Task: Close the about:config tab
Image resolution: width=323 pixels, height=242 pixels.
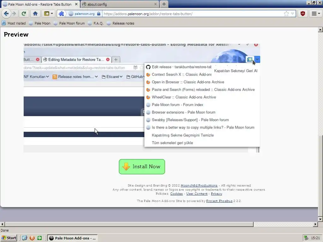Action: tap(156, 4)
